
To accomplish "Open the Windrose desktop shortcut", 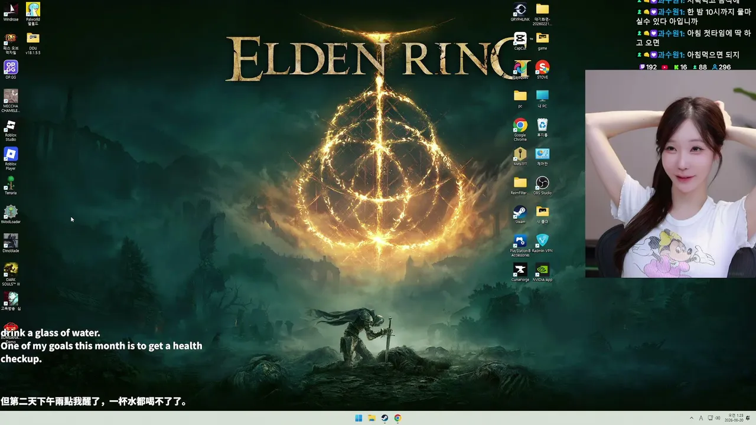I will [11, 12].
